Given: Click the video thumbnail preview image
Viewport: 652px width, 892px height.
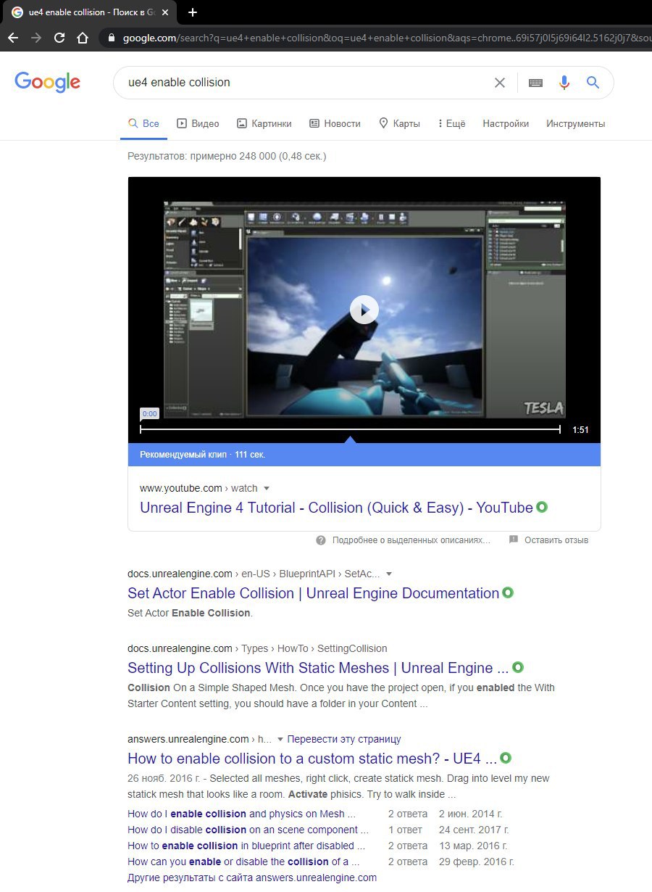Looking at the screenshot, I should click(364, 310).
